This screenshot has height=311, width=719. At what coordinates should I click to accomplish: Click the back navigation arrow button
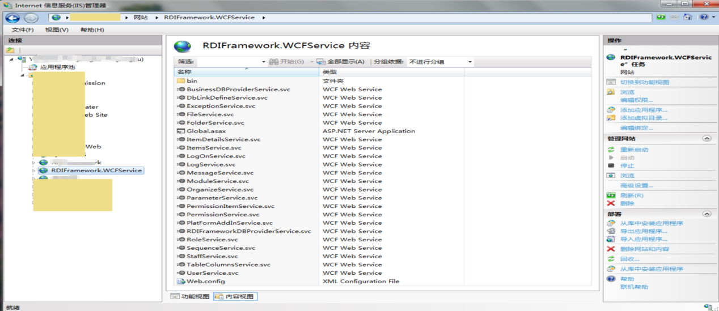tap(12, 18)
